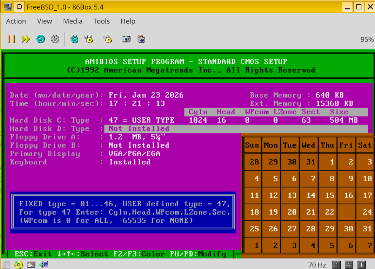Open the Tools menu
Image resolution: width=375 pixels, height=269 pixels.
(102, 21)
